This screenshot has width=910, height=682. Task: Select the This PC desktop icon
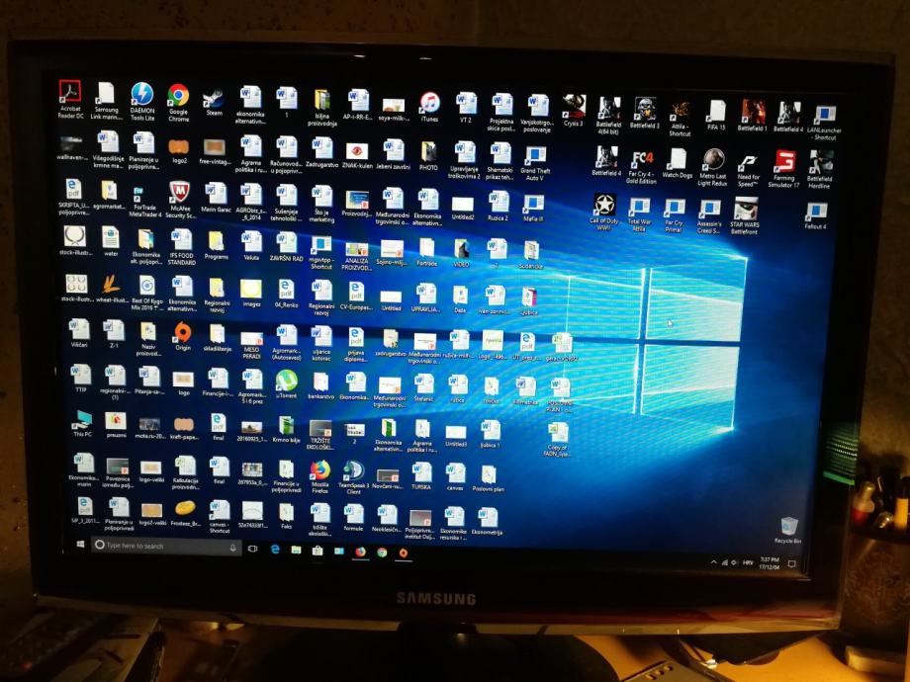[x=82, y=423]
